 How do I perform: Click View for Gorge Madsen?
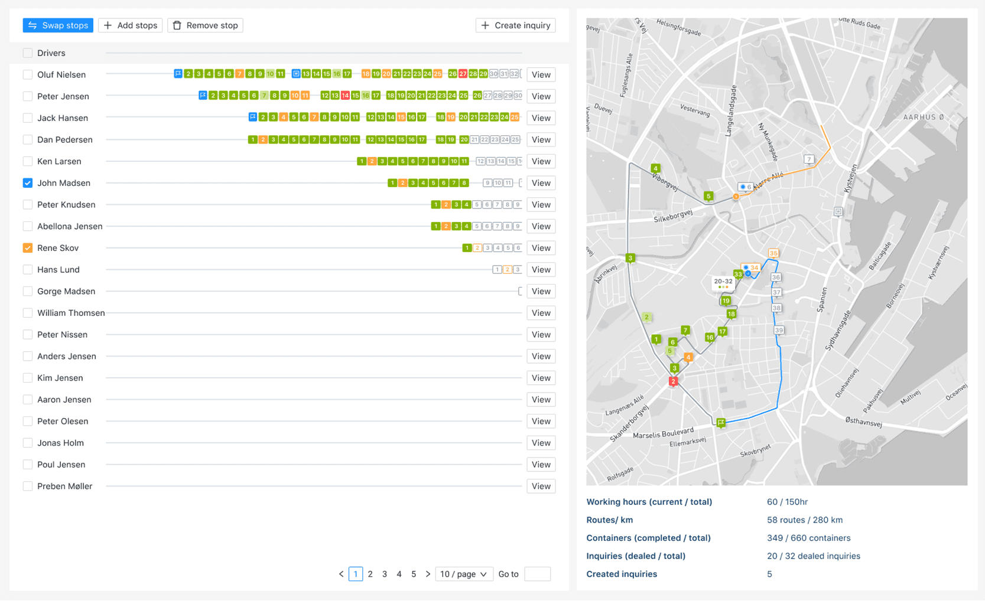[541, 291]
